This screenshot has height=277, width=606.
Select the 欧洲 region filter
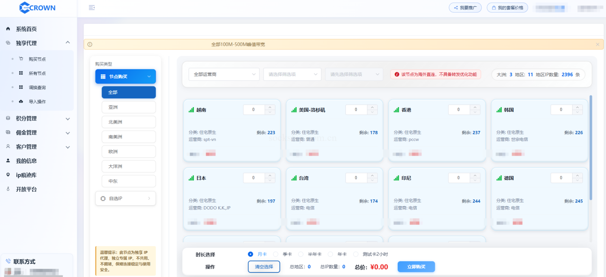pyautogui.click(x=129, y=151)
